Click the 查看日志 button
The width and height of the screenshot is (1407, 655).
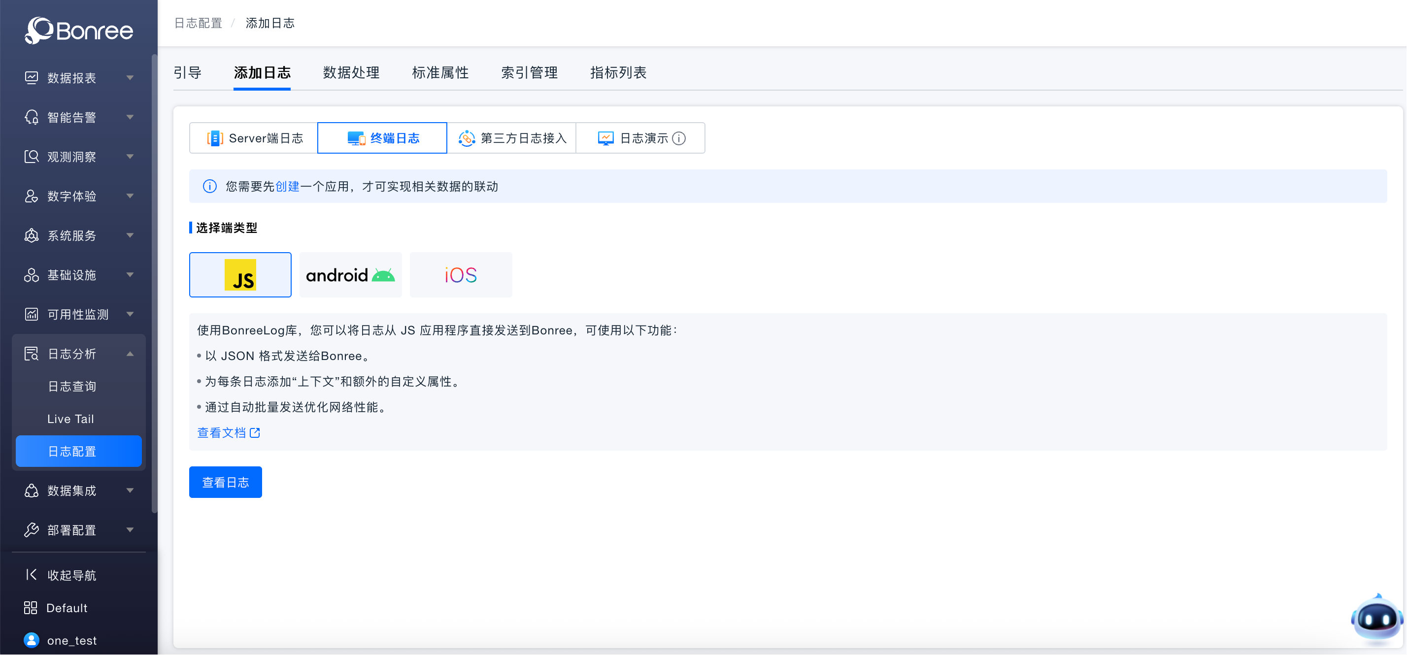(x=225, y=483)
